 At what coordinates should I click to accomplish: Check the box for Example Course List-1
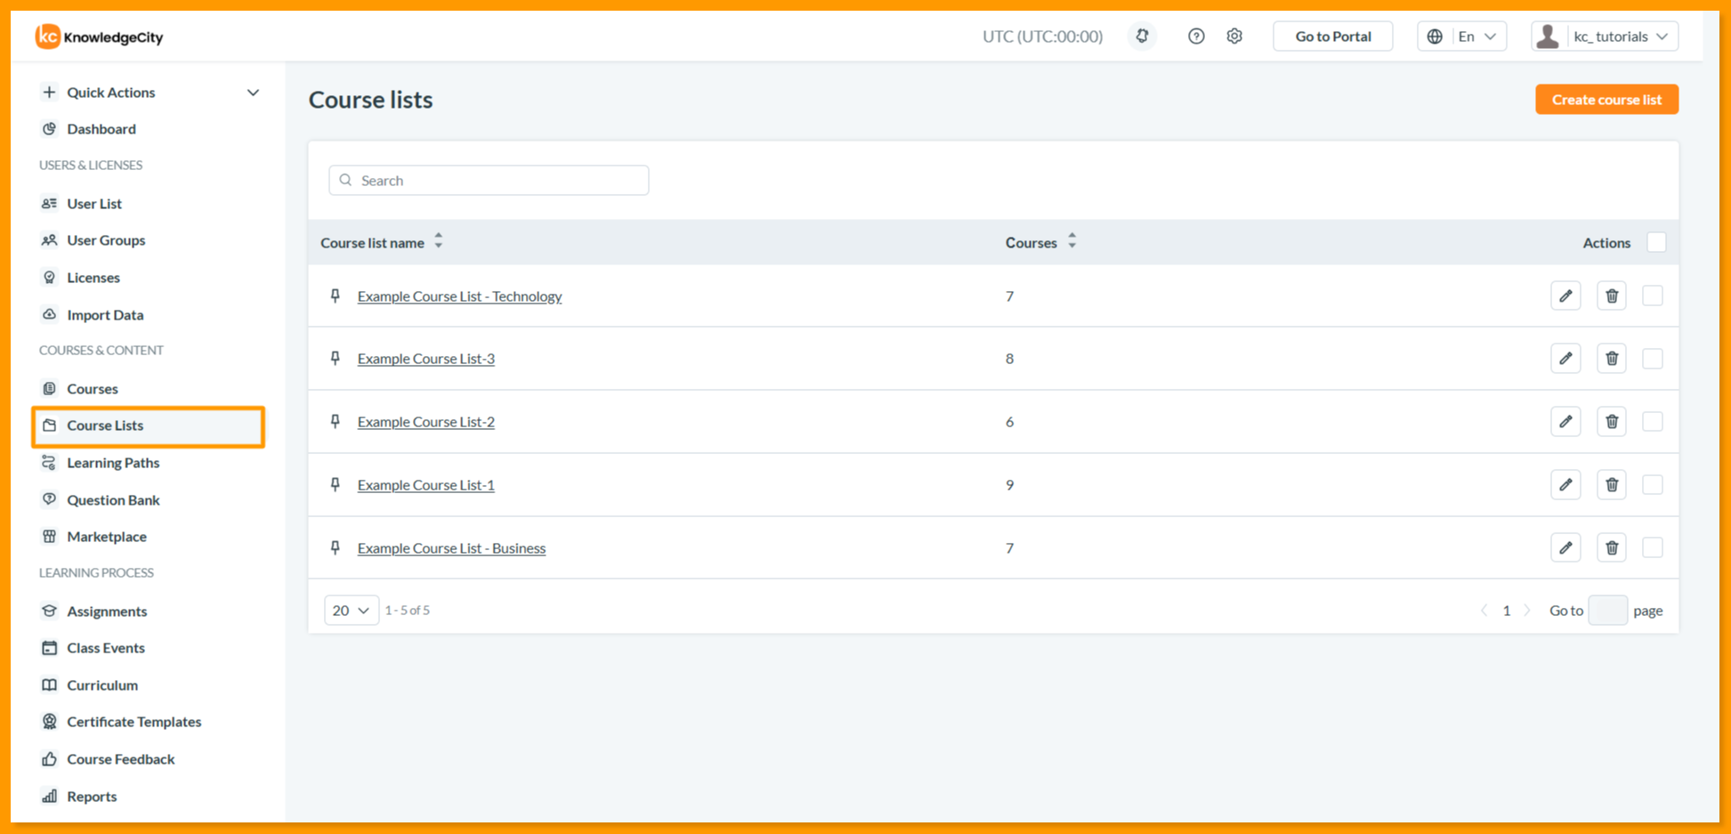[1653, 485]
